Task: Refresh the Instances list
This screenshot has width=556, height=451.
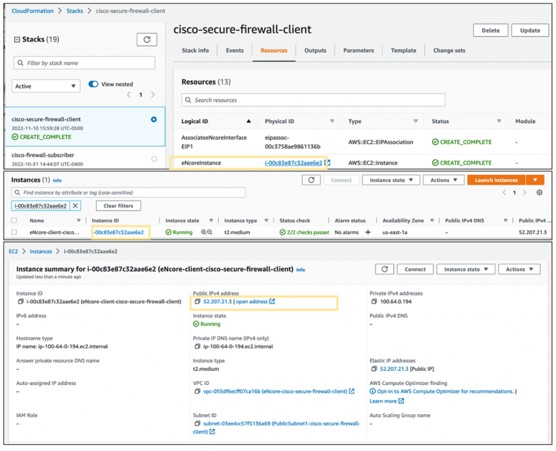Action: [x=311, y=180]
